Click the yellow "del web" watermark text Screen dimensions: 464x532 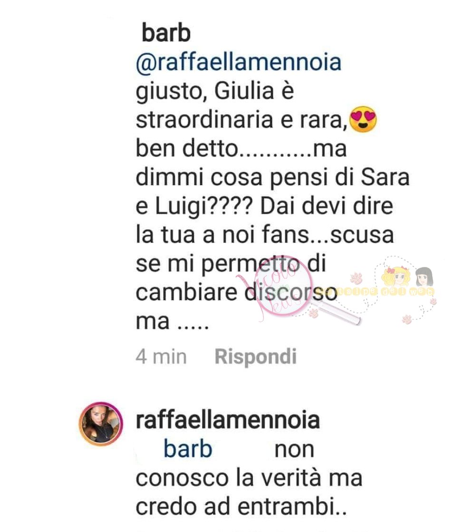[x=408, y=291]
